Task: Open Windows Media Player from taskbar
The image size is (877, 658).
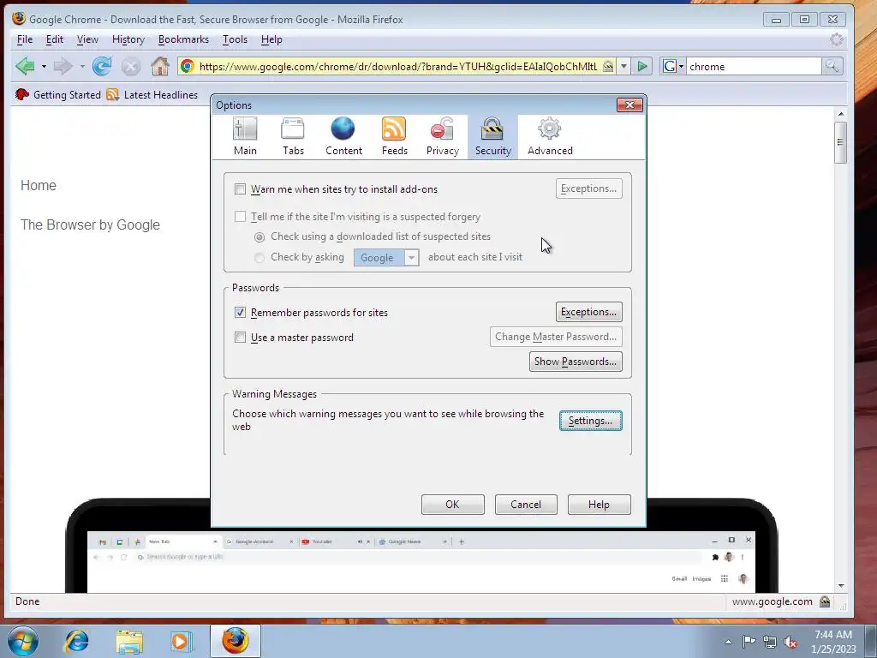Action: coord(182,641)
